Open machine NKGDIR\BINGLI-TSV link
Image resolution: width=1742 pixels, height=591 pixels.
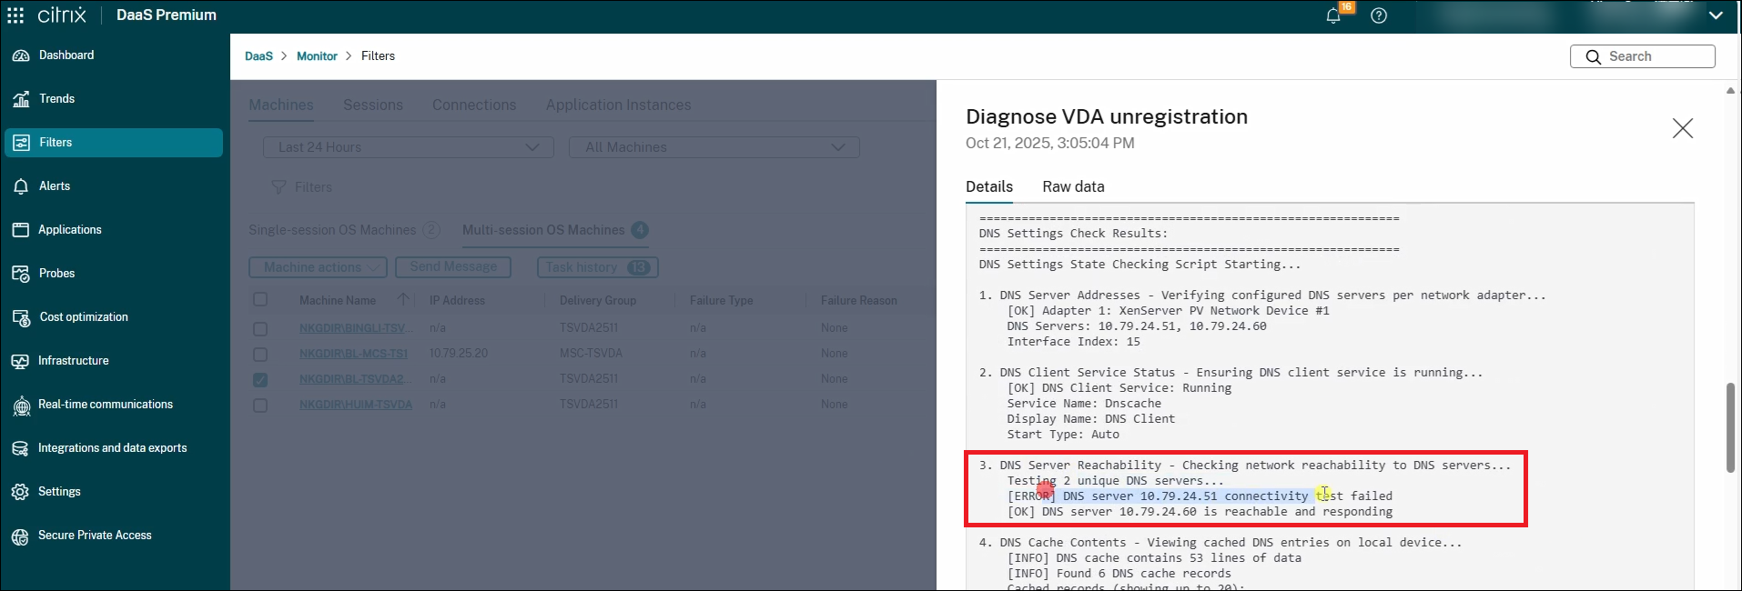tap(355, 328)
